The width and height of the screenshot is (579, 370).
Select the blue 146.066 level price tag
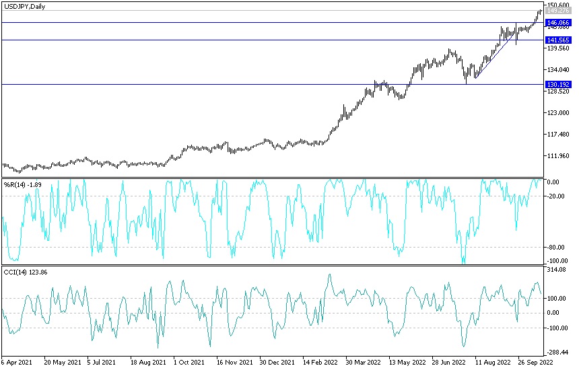[x=558, y=22]
